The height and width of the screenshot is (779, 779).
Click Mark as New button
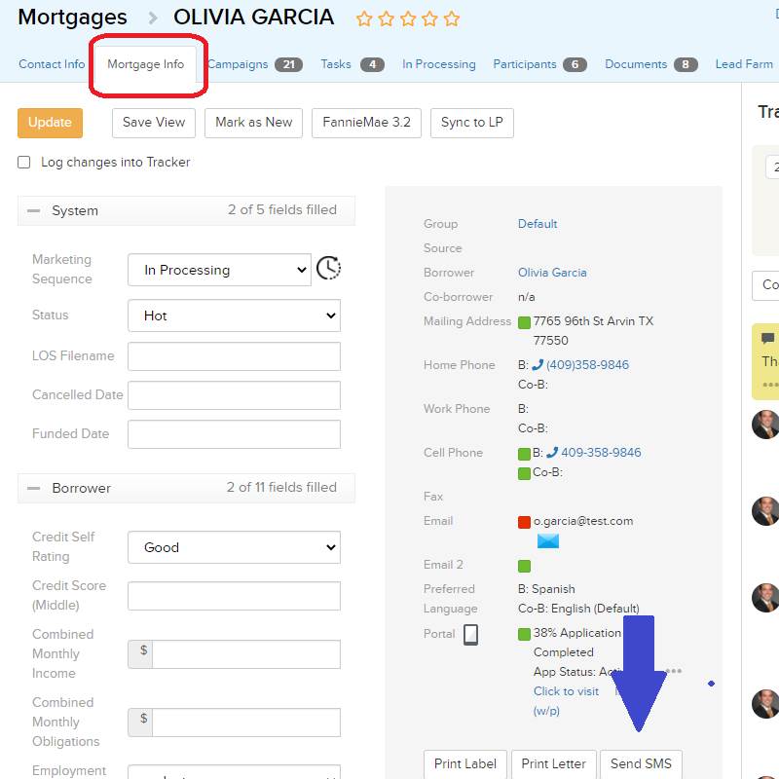coord(253,123)
